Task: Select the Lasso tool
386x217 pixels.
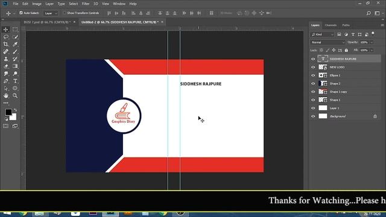Action: click(5, 37)
